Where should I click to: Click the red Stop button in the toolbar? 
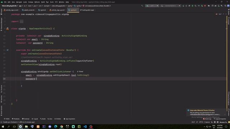[x=205, y=6]
